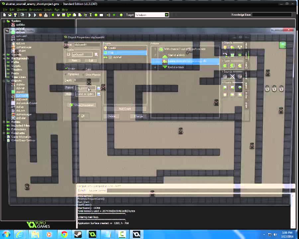Click the Stop game orange toolbar icon
Viewport: 299px width, 239px height.
(41, 15)
